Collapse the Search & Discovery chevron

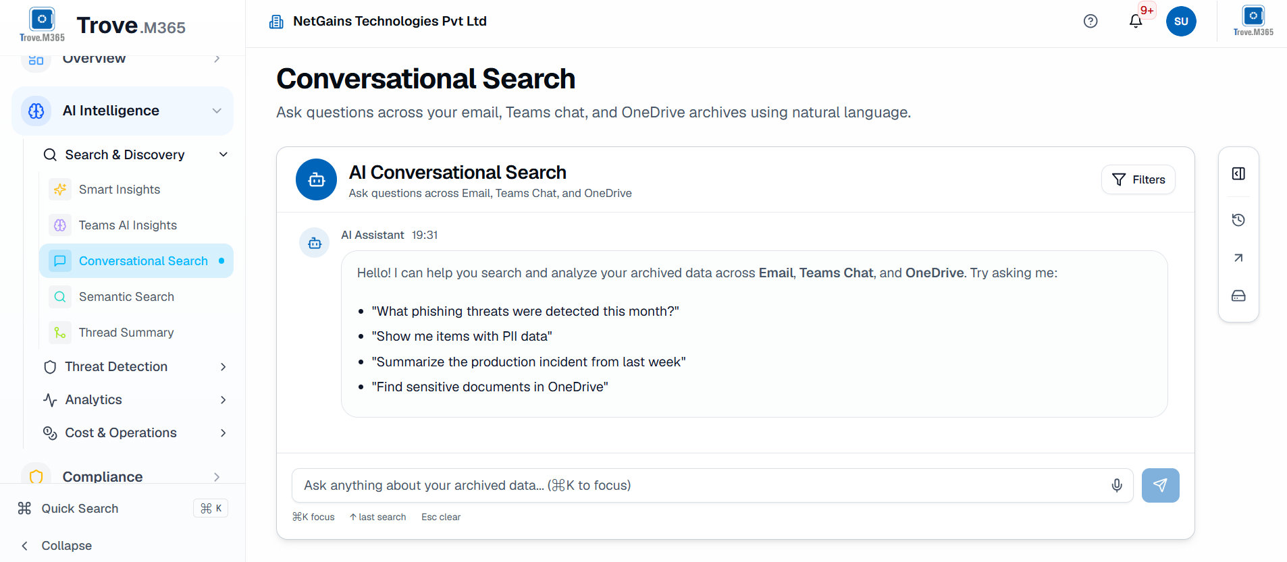click(x=224, y=154)
